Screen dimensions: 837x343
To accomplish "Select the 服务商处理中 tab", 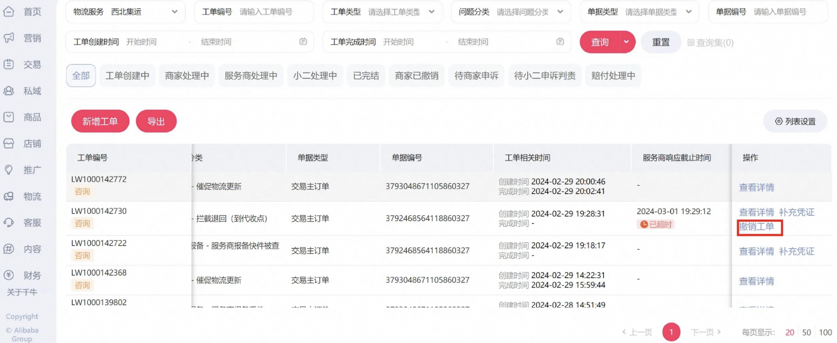I will [251, 76].
